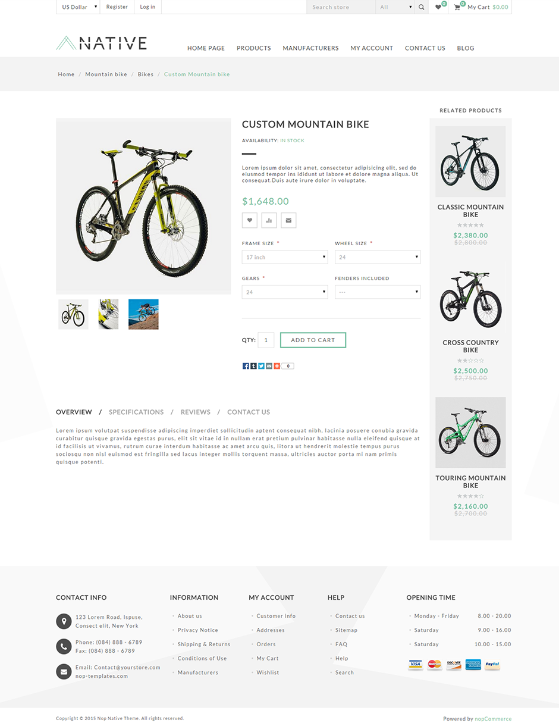Open the shopping cart icon
This screenshot has height=726, width=559.
[457, 7]
